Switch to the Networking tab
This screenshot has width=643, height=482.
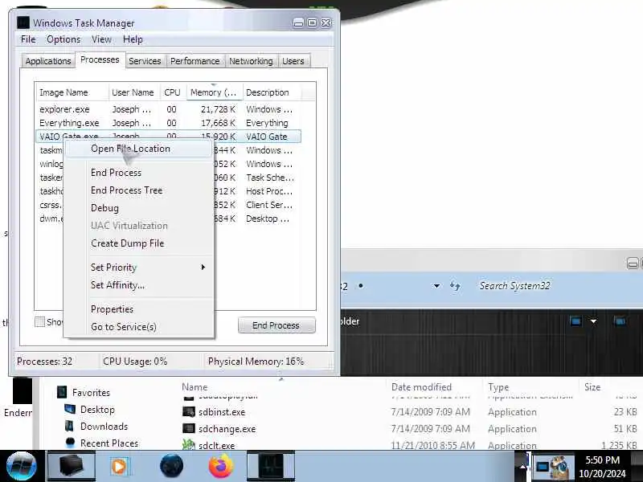coord(251,61)
